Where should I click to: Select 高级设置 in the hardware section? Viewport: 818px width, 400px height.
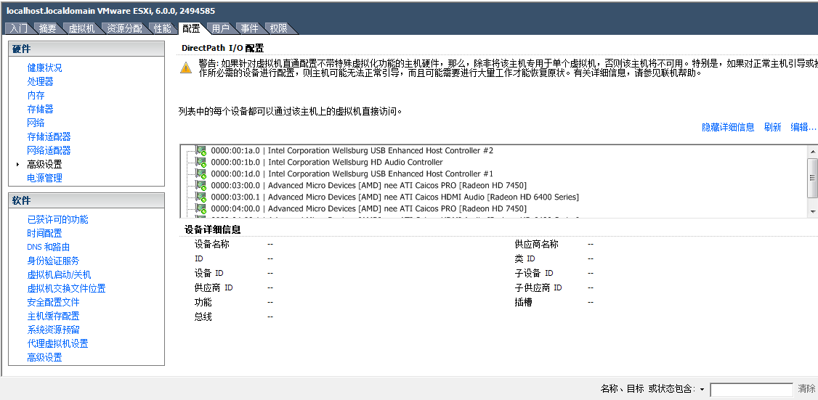click(x=44, y=164)
